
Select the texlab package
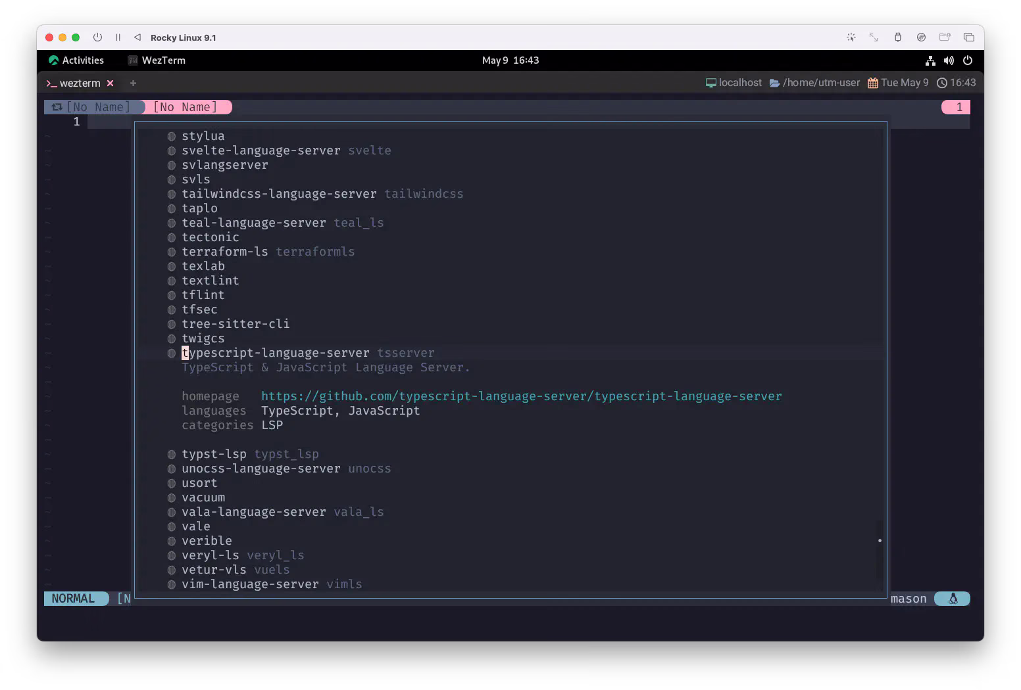(203, 266)
